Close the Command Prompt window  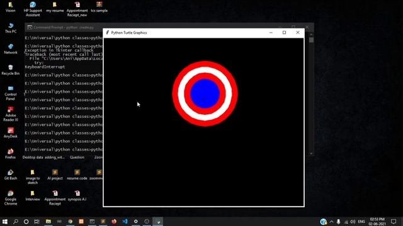click(x=307, y=27)
